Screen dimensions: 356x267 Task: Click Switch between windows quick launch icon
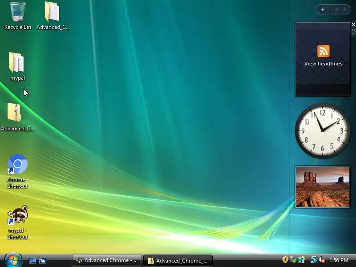42,260
